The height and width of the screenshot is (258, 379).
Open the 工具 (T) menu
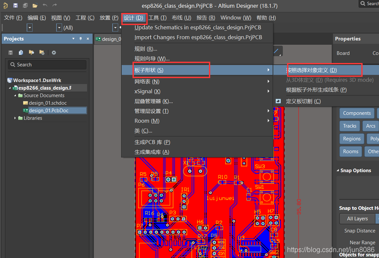pyautogui.click(x=158, y=18)
